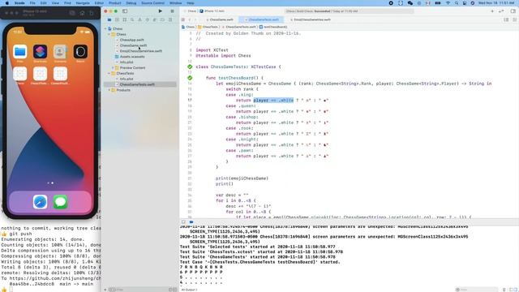The image size is (519, 292).
Task: Open macOS Control Center
Action: (x=464, y=3)
